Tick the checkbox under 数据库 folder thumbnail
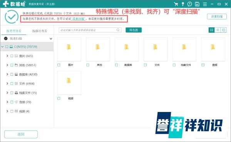Screen dimensions: 231x142 click(x=116, y=65)
